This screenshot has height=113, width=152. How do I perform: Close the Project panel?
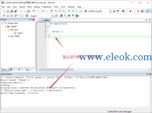pyautogui.click(x=33, y=20)
